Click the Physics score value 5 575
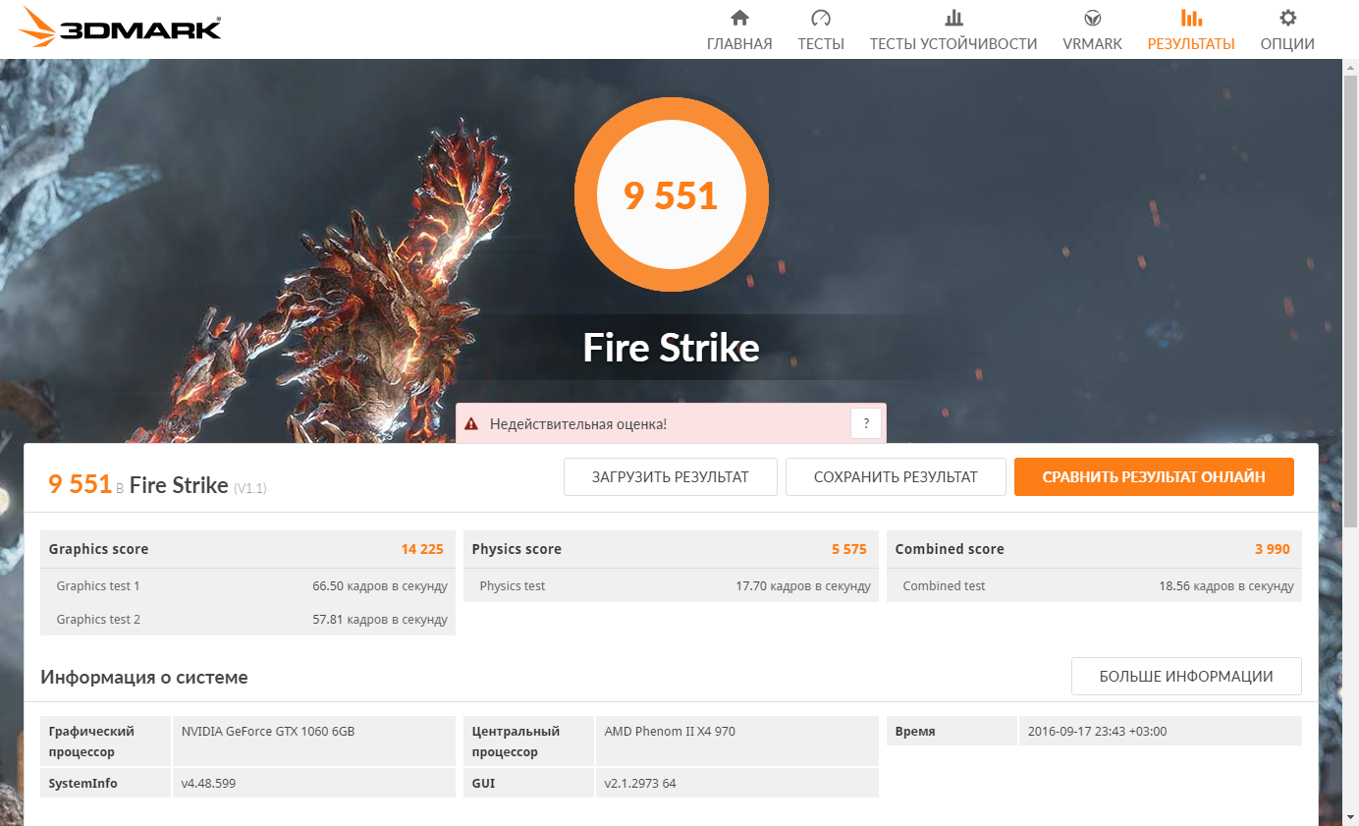This screenshot has width=1359, height=826. pos(849,549)
